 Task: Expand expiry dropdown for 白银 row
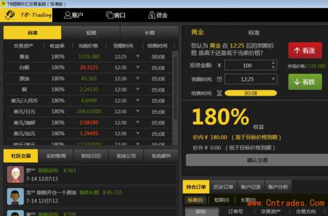[x=138, y=67]
